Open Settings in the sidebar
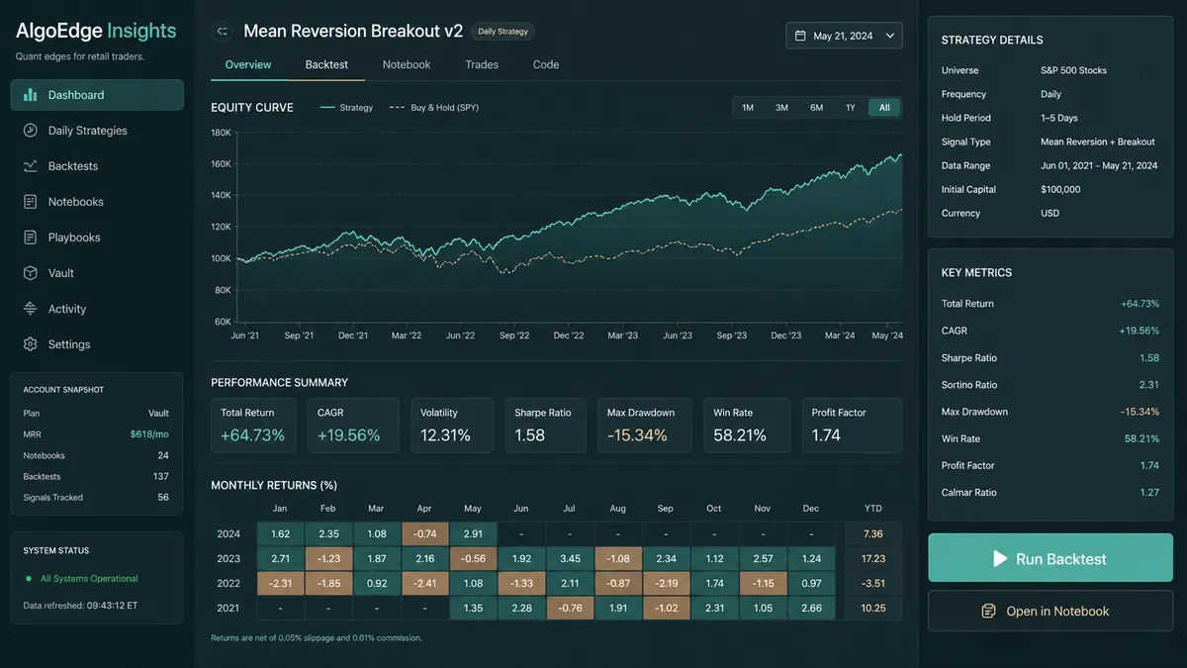 97,344
